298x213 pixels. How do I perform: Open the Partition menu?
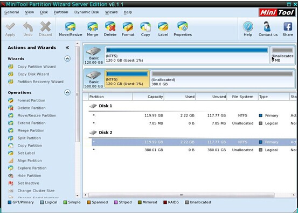point(61,12)
